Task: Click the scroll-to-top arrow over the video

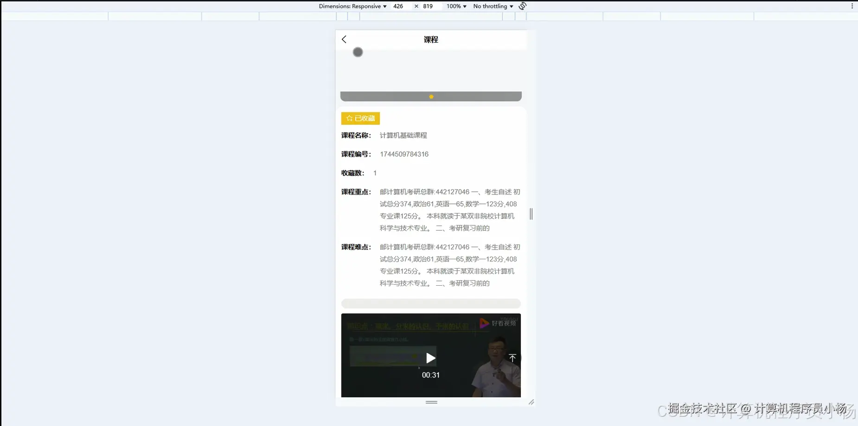Action: coord(512,357)
